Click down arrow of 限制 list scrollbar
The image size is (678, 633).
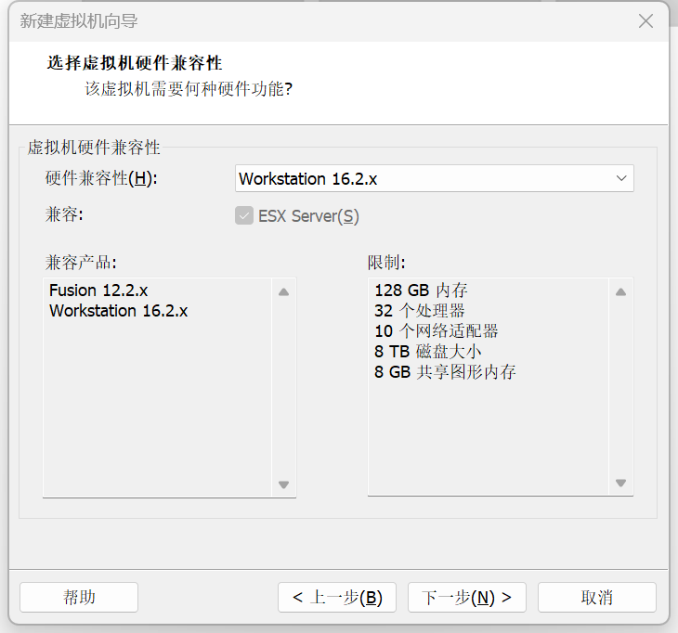[621, 483]
